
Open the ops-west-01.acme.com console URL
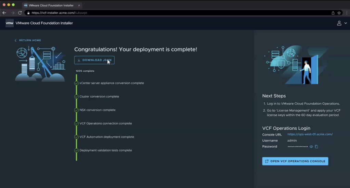click(310, 134)
